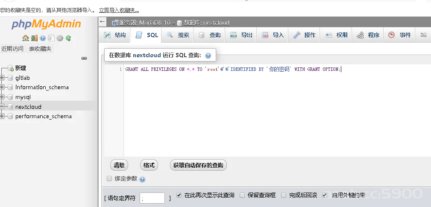The image size is (431, 207).
Task: Click the mysql database icon
Action: [x=10, y=97]
